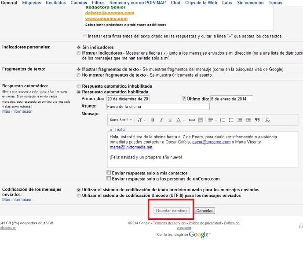The image size is (303, 259).
Task: Apply italic formatting to message
Action: click(161, 120)
